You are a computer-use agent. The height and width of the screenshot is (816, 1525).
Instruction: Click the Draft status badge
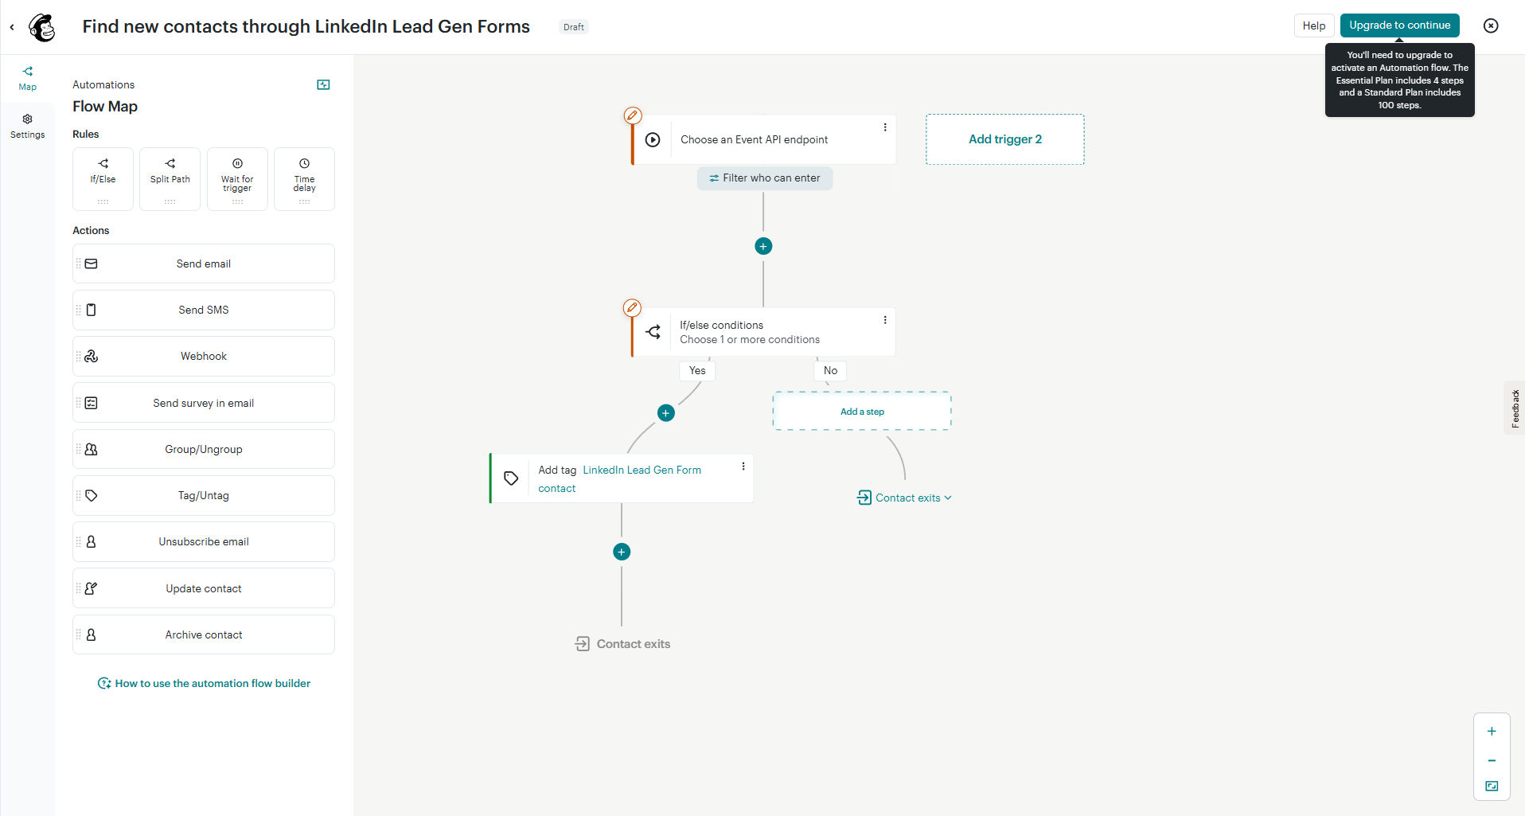574,27
